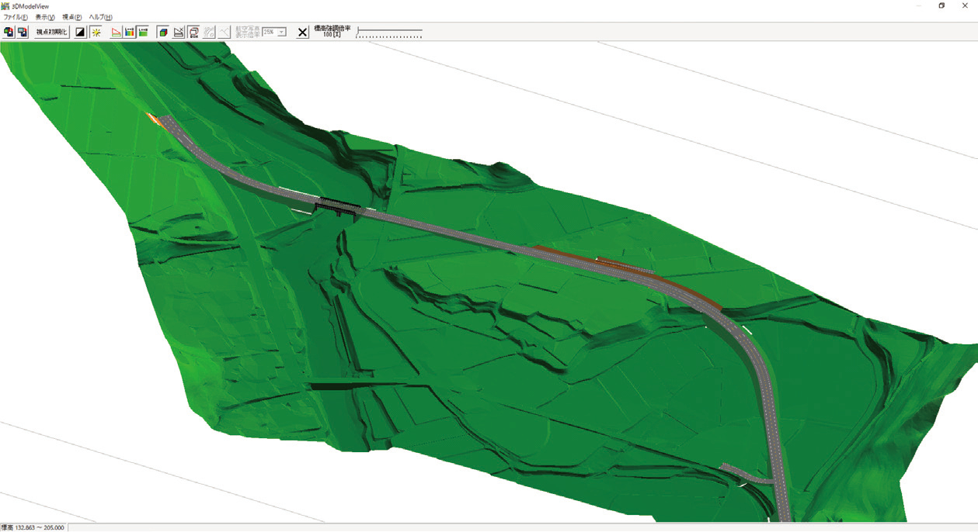Click the 視点初期化 button
Viewport: 978px width, 532px height.
pos(52,33)
